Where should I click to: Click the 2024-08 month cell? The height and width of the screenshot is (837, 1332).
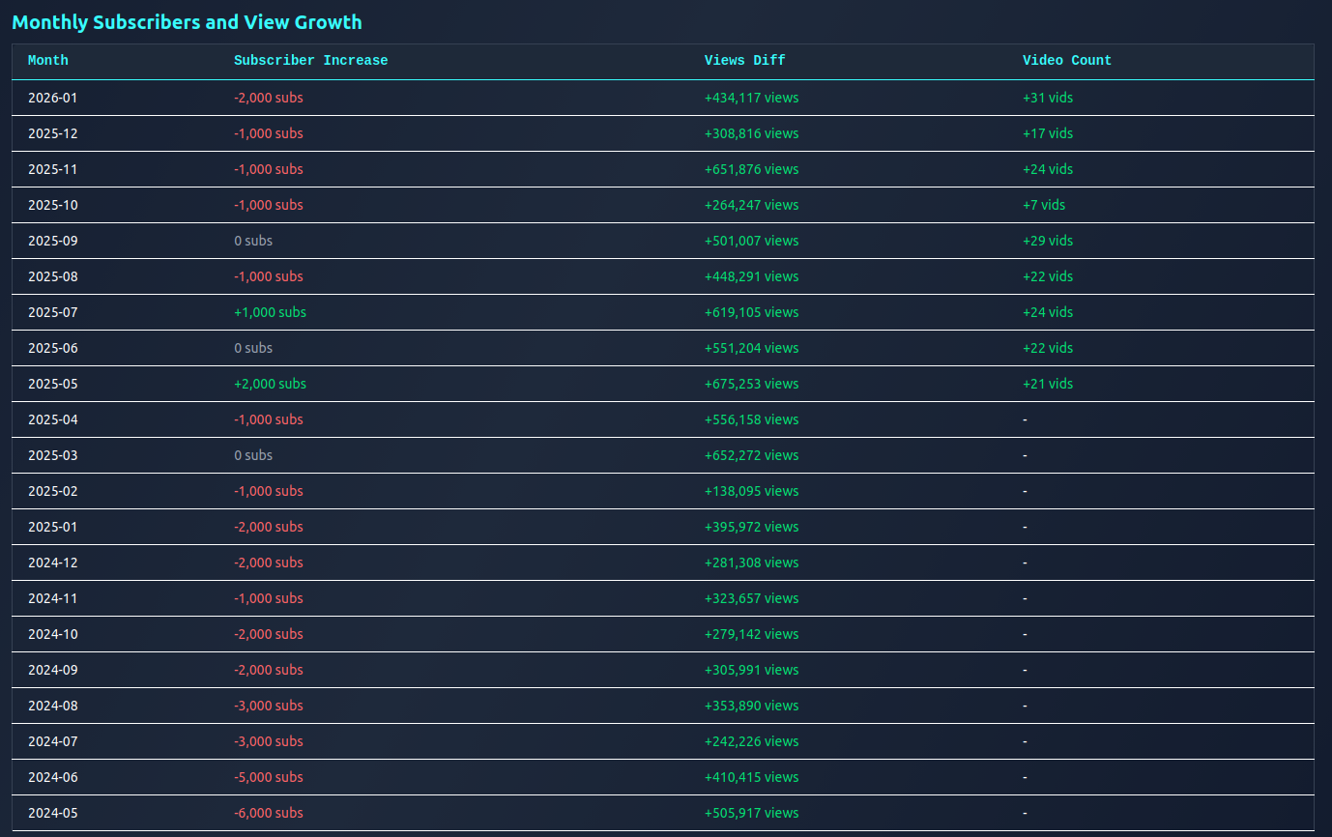tap(52, 706)
